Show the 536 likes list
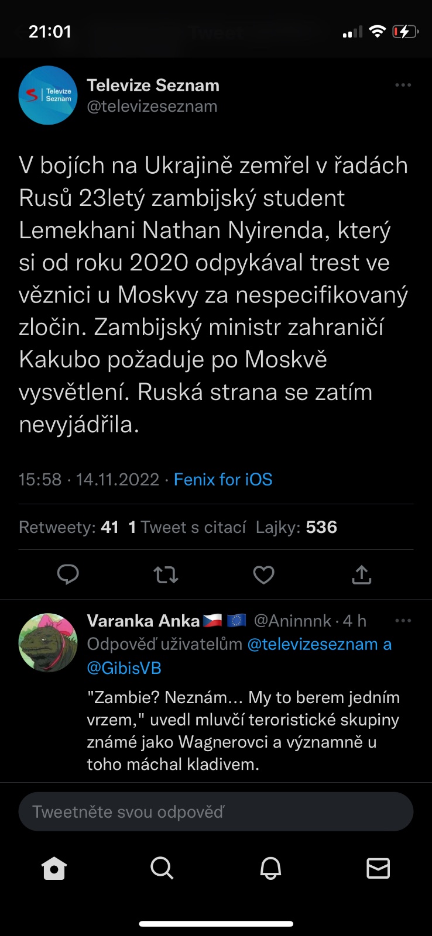The height and width of the screenshot is (936, 432). pyautogui.click(x=296, y=527)
